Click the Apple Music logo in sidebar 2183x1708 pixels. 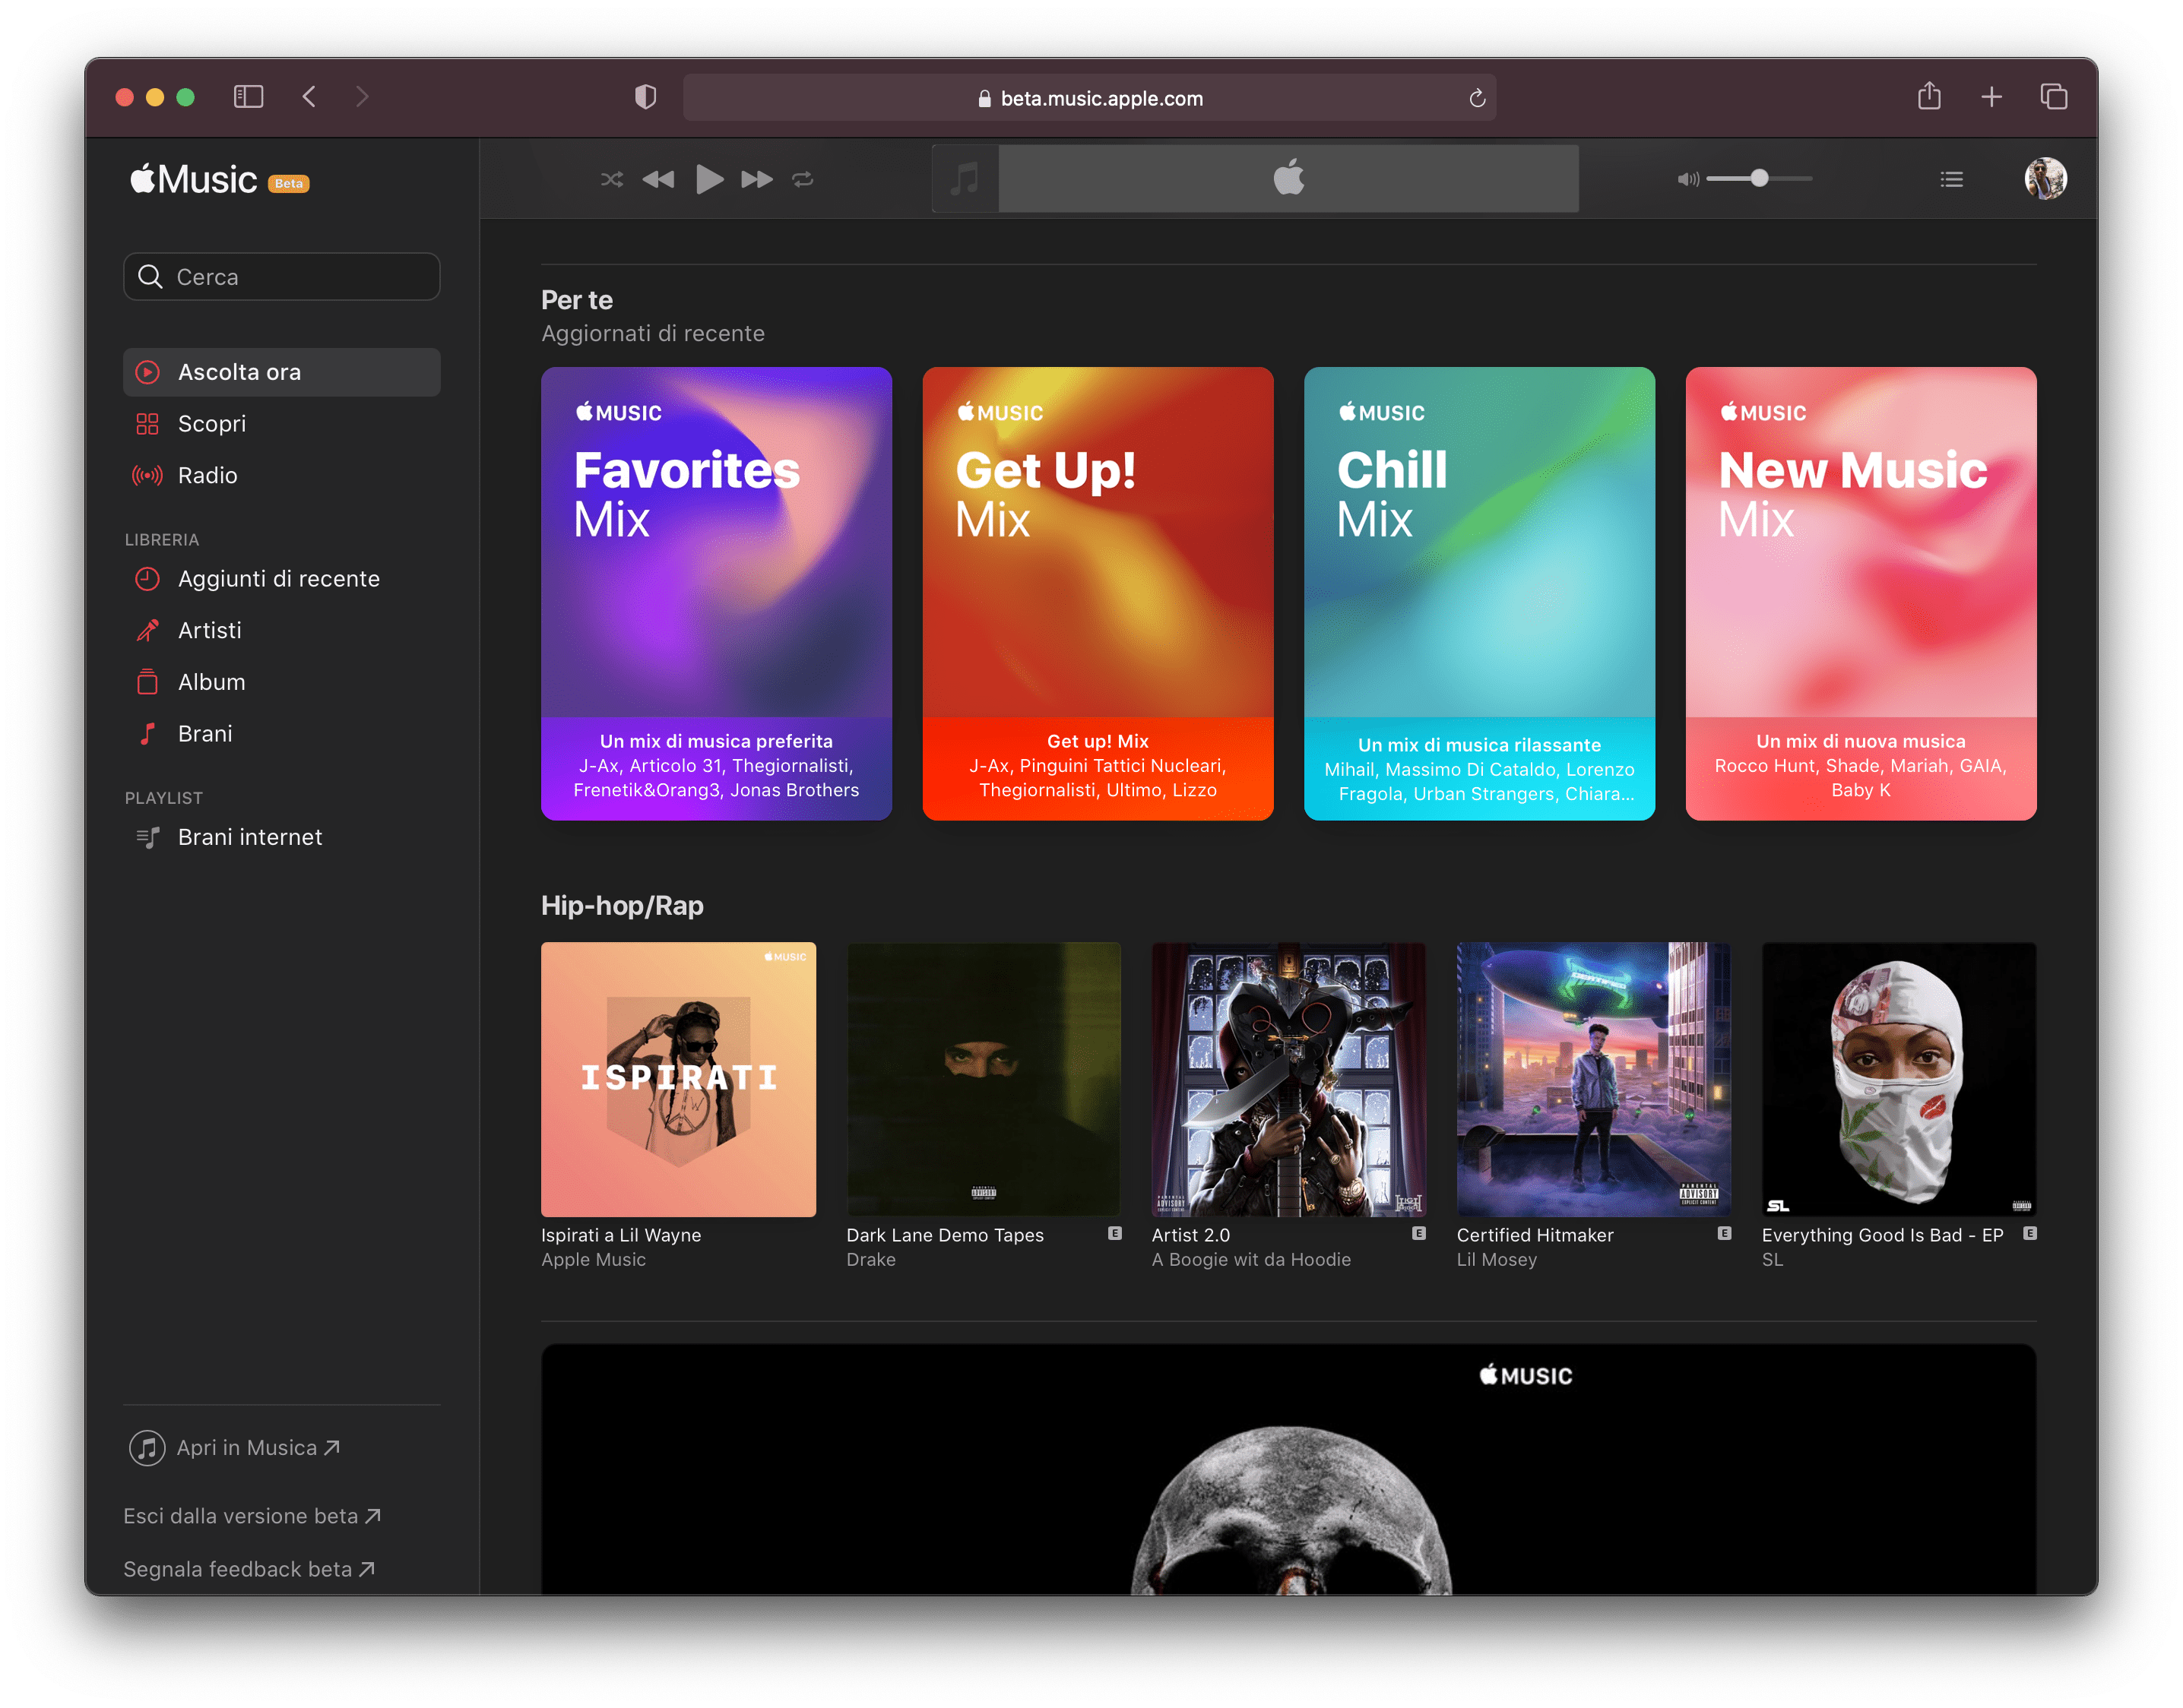194,179
